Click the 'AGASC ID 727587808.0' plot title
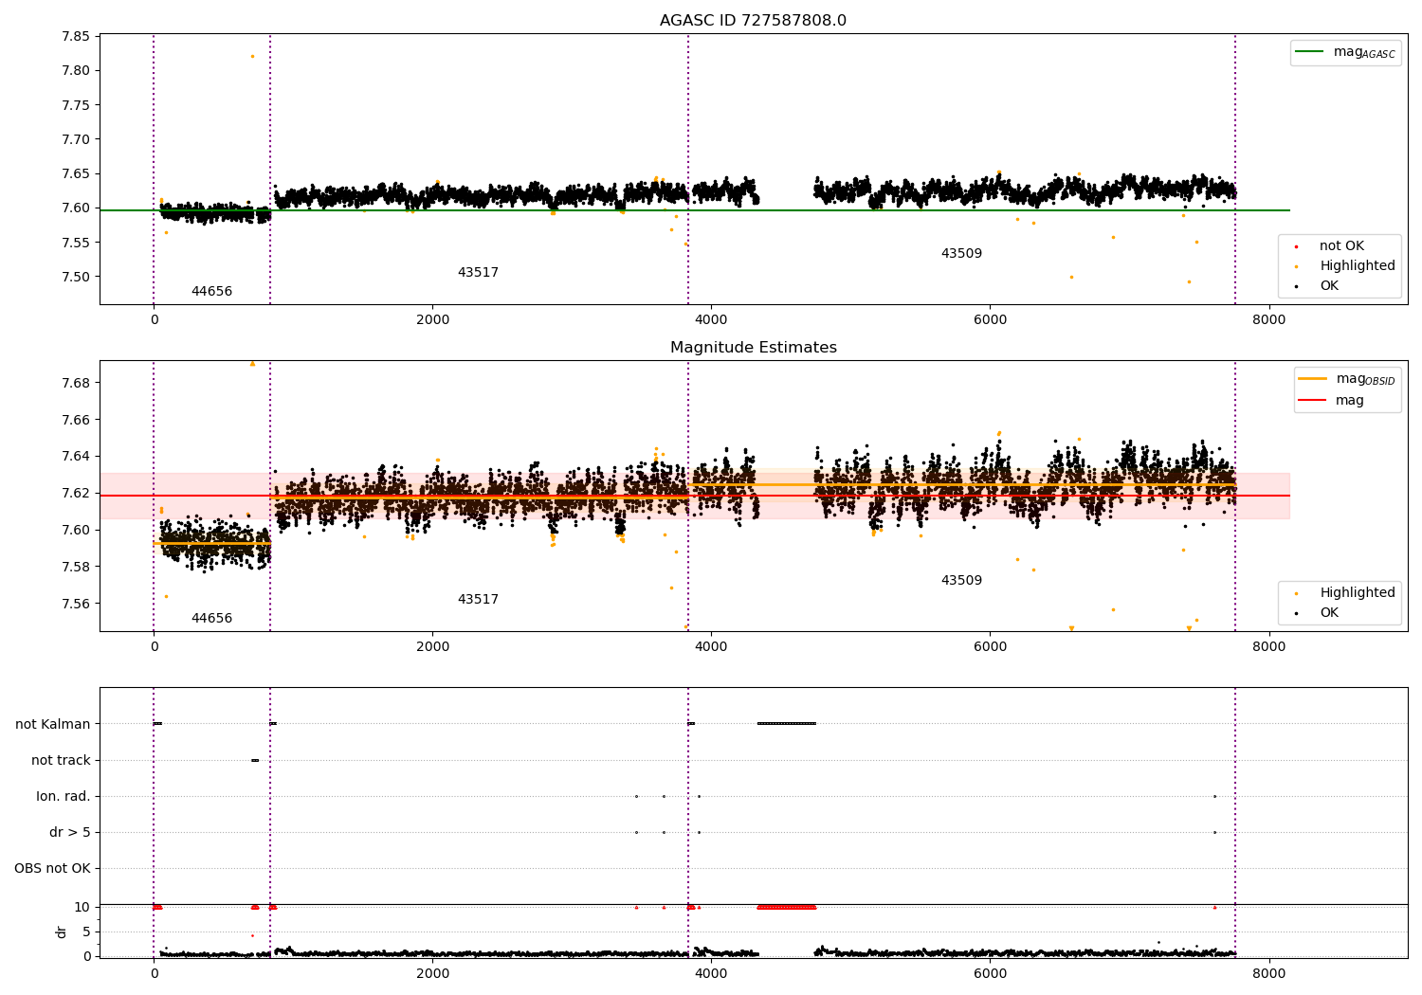 point(753,21)
